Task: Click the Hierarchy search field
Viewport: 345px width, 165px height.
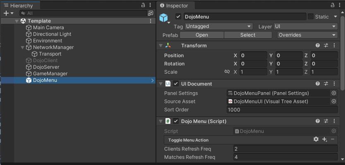Action: [83, 13]
